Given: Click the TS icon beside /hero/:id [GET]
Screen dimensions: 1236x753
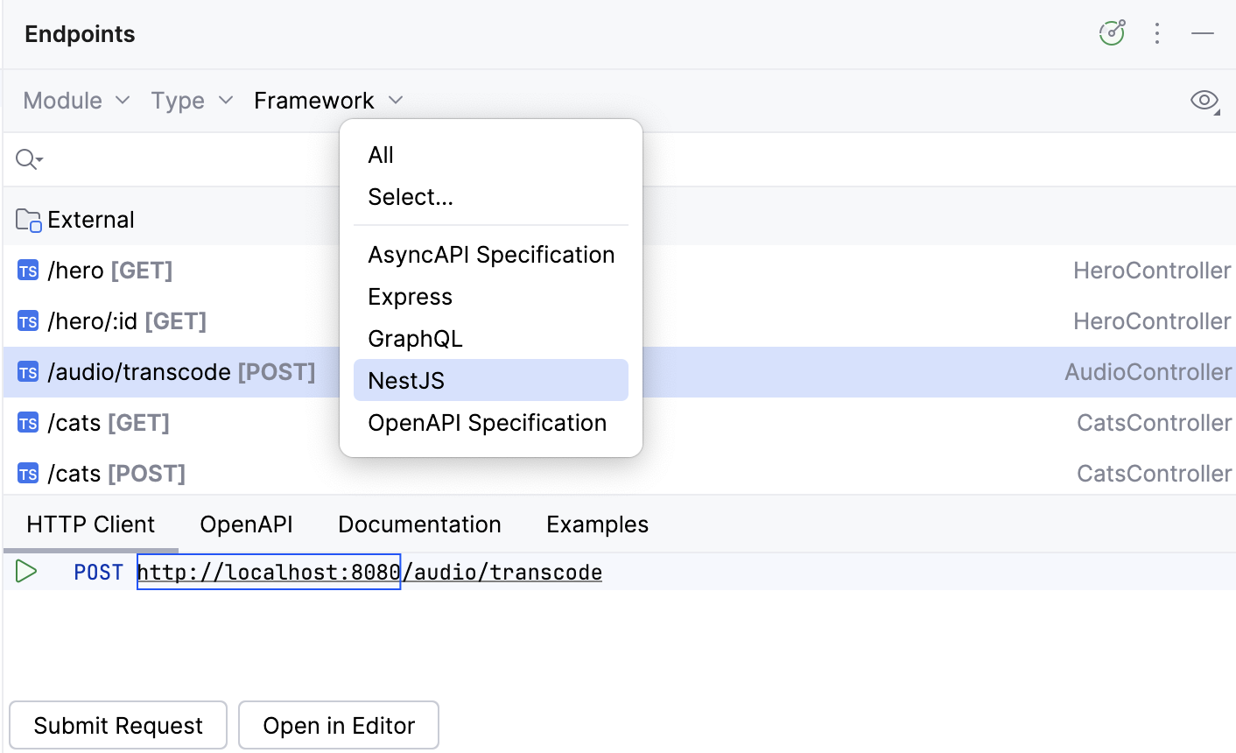Looking at the screenshot, I should 27,320.
